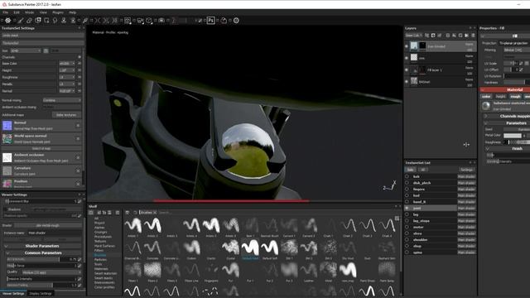Toggle visibility of second layer in Layers
The height and width of the screenshot is (298, 530).
407,58
